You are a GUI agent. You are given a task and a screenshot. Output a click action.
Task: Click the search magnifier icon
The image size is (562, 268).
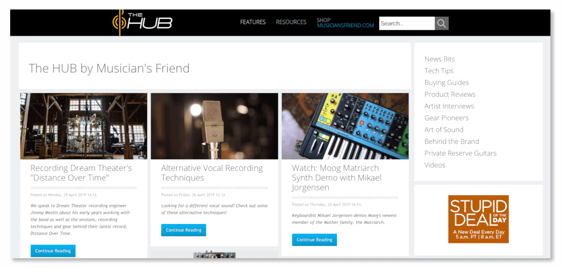tap(442, 24)
